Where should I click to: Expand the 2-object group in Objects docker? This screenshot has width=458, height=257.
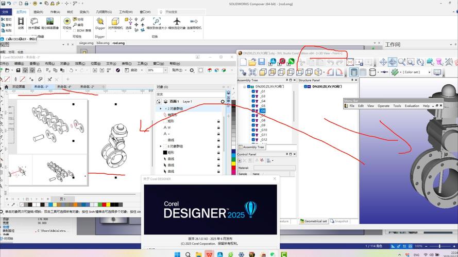[160, 108]
